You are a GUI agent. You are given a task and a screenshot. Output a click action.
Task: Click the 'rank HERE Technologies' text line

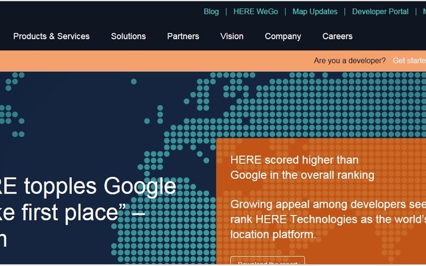(x=328, y=219)
